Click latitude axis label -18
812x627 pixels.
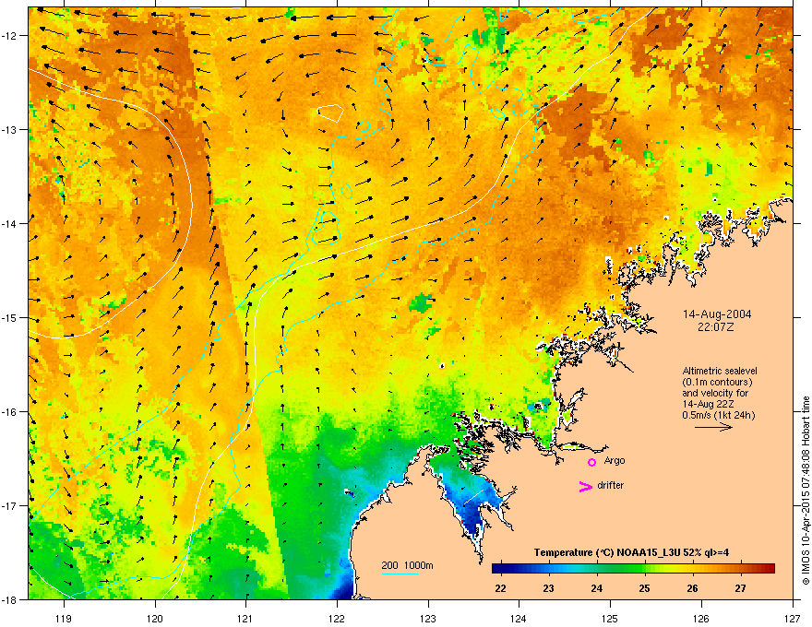click(10, 599)
